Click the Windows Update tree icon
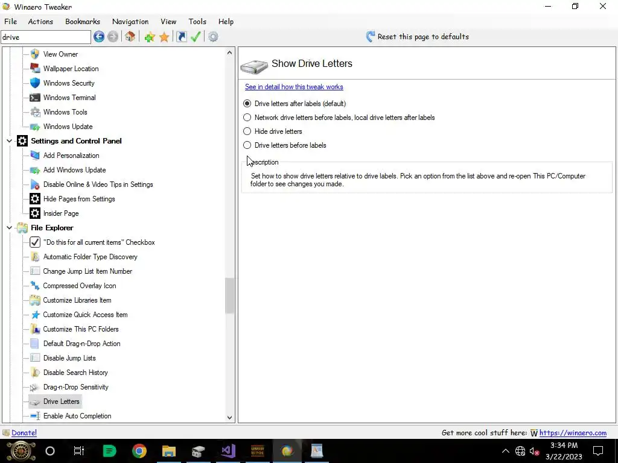 click(35, 127)
